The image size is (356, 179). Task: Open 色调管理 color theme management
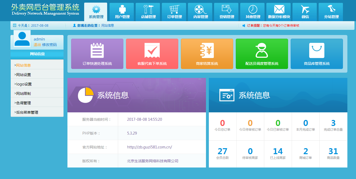[x=24, y=103]
